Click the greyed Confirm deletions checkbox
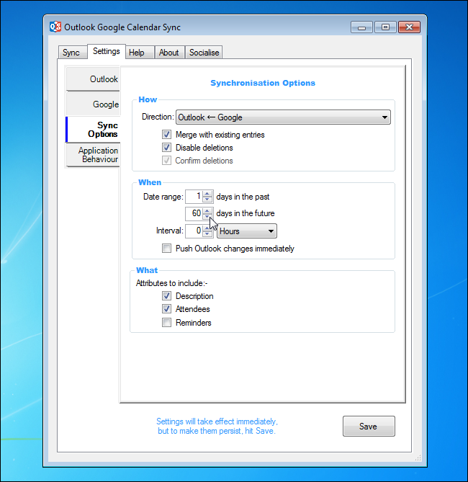 coord(166,161)
